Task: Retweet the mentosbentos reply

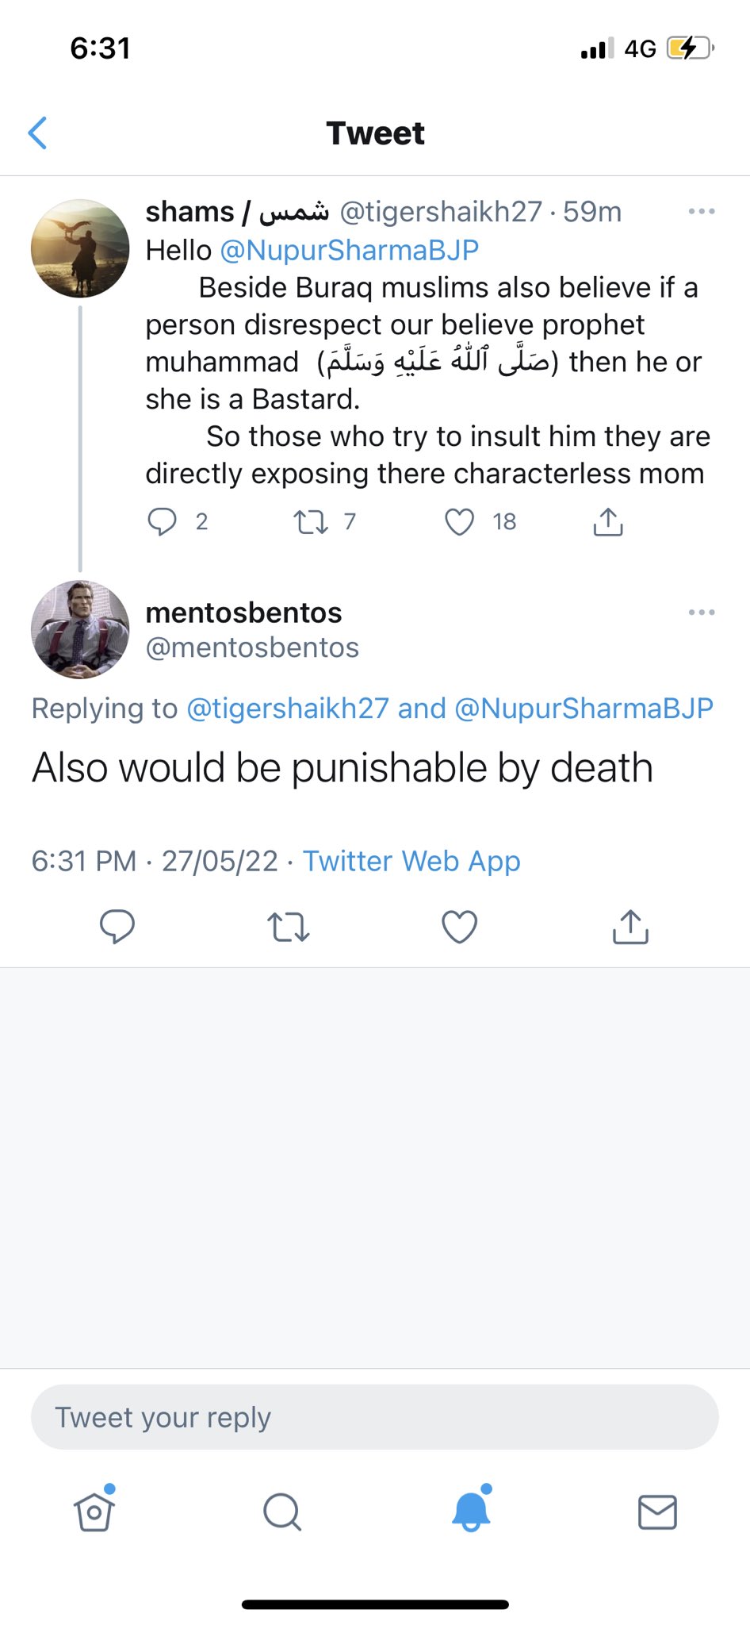Action: tap(288, 926)
